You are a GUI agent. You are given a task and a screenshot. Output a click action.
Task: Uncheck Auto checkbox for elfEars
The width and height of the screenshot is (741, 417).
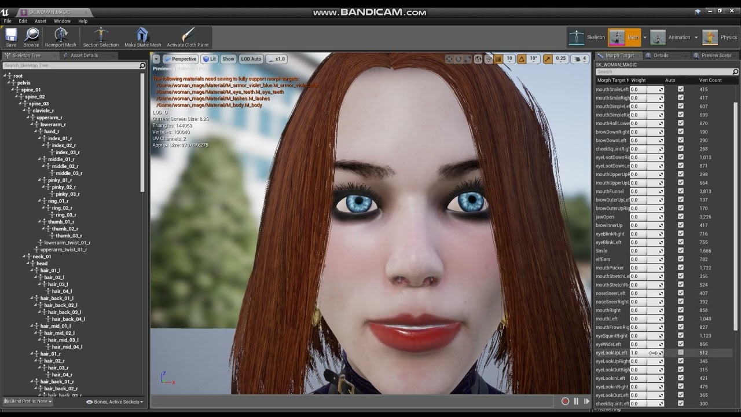click(x=681, y=259)
